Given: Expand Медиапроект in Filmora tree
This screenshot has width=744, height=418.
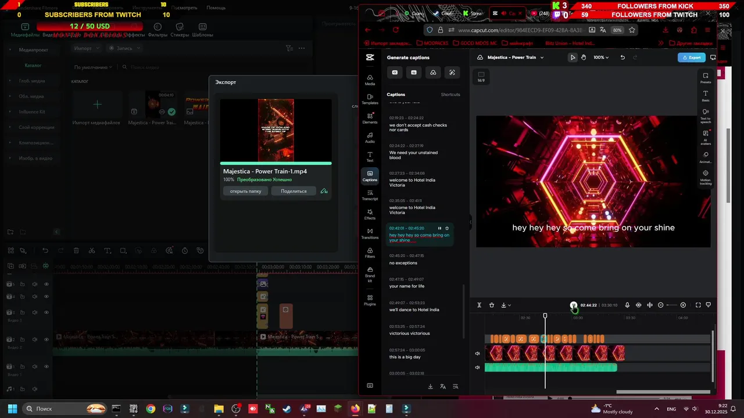Looking at the screenshot, I should (x=10, y=50).
